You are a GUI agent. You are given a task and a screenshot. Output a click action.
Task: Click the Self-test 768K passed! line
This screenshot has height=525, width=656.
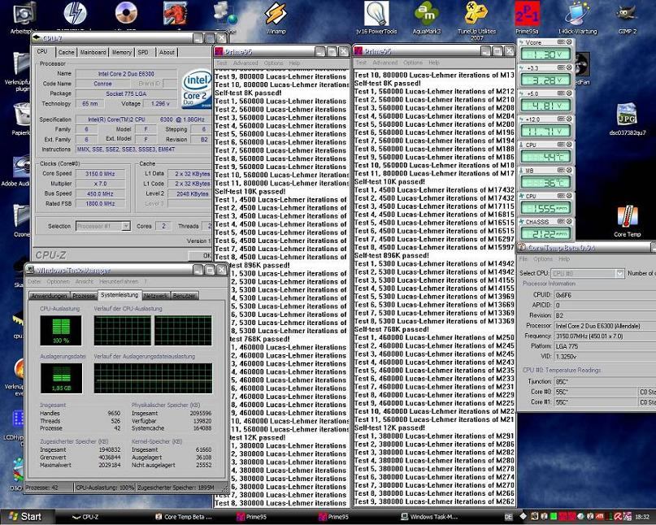click(392, 329)
